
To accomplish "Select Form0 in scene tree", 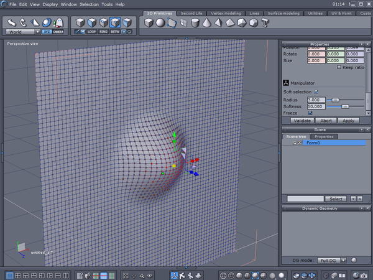I will (334, 142).
